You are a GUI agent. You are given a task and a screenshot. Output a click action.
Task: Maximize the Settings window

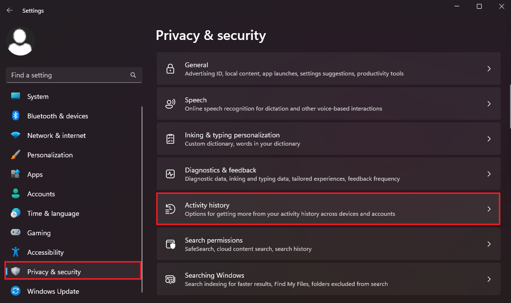coord(479,6)
